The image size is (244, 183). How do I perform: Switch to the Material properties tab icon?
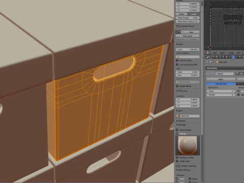(240, 57)
